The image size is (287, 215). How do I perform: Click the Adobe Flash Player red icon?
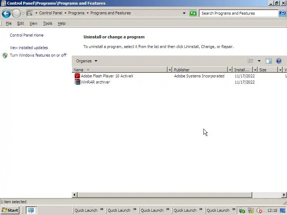point(77,76)
